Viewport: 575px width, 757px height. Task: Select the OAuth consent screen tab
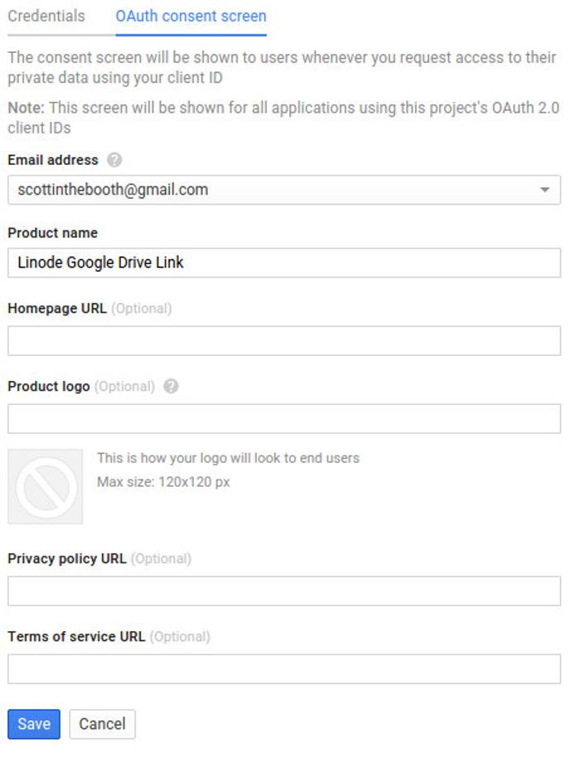[x=191, y=15]
